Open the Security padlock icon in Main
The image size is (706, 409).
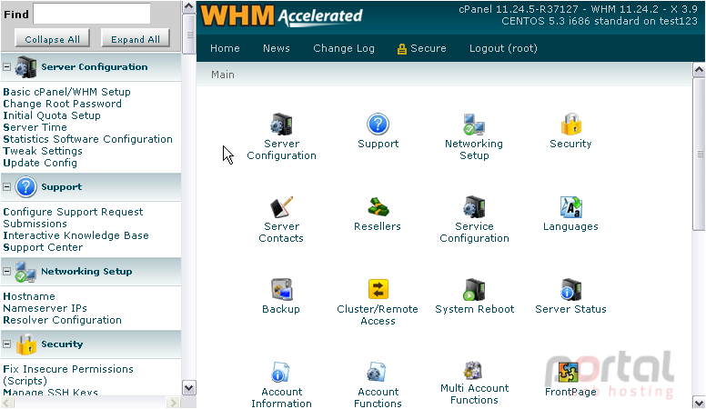point(570,125)
